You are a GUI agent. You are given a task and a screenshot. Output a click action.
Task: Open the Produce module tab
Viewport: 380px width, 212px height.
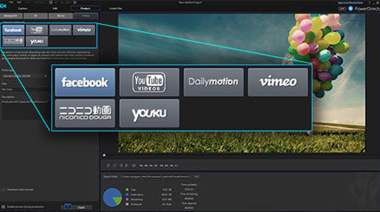[x=85, y=9]
